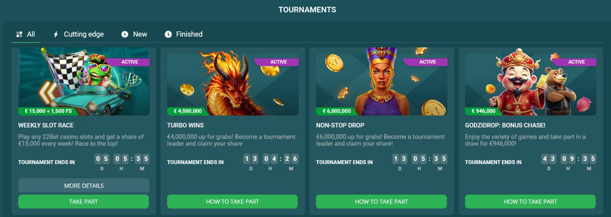Switch to the Cutting edge tab
This screenshot has height=217, width=611.
(x=78, y=34)
